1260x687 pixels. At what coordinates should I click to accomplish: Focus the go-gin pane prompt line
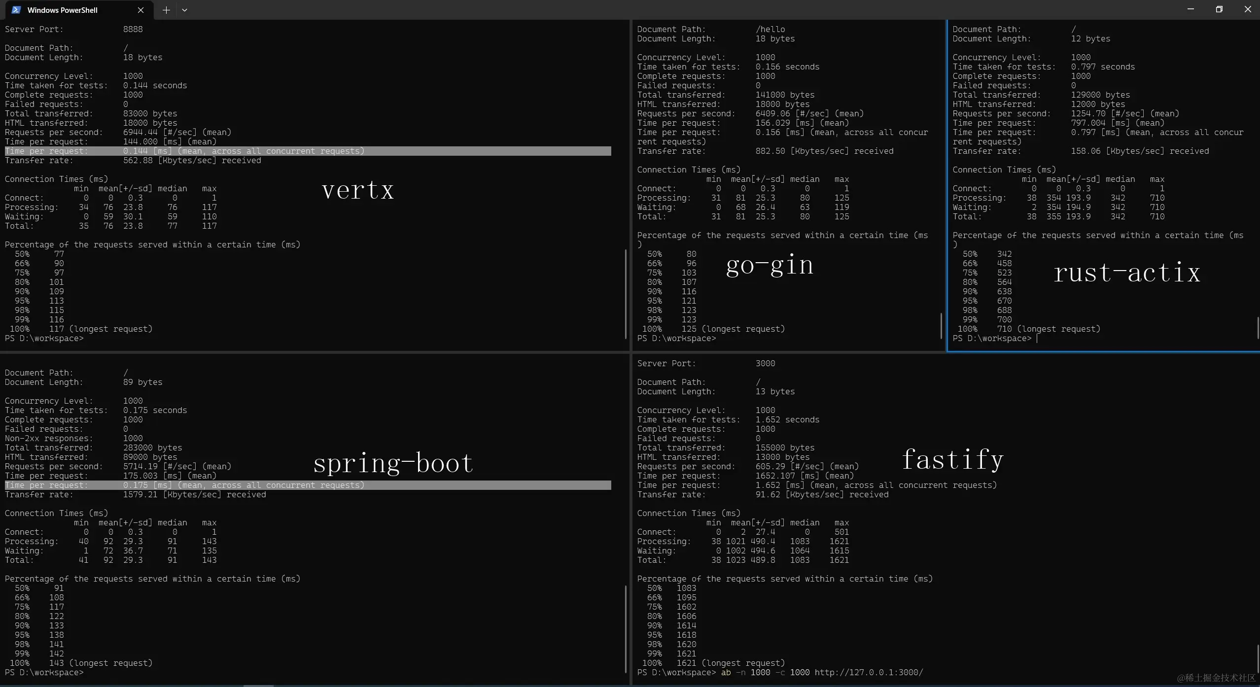676,339
